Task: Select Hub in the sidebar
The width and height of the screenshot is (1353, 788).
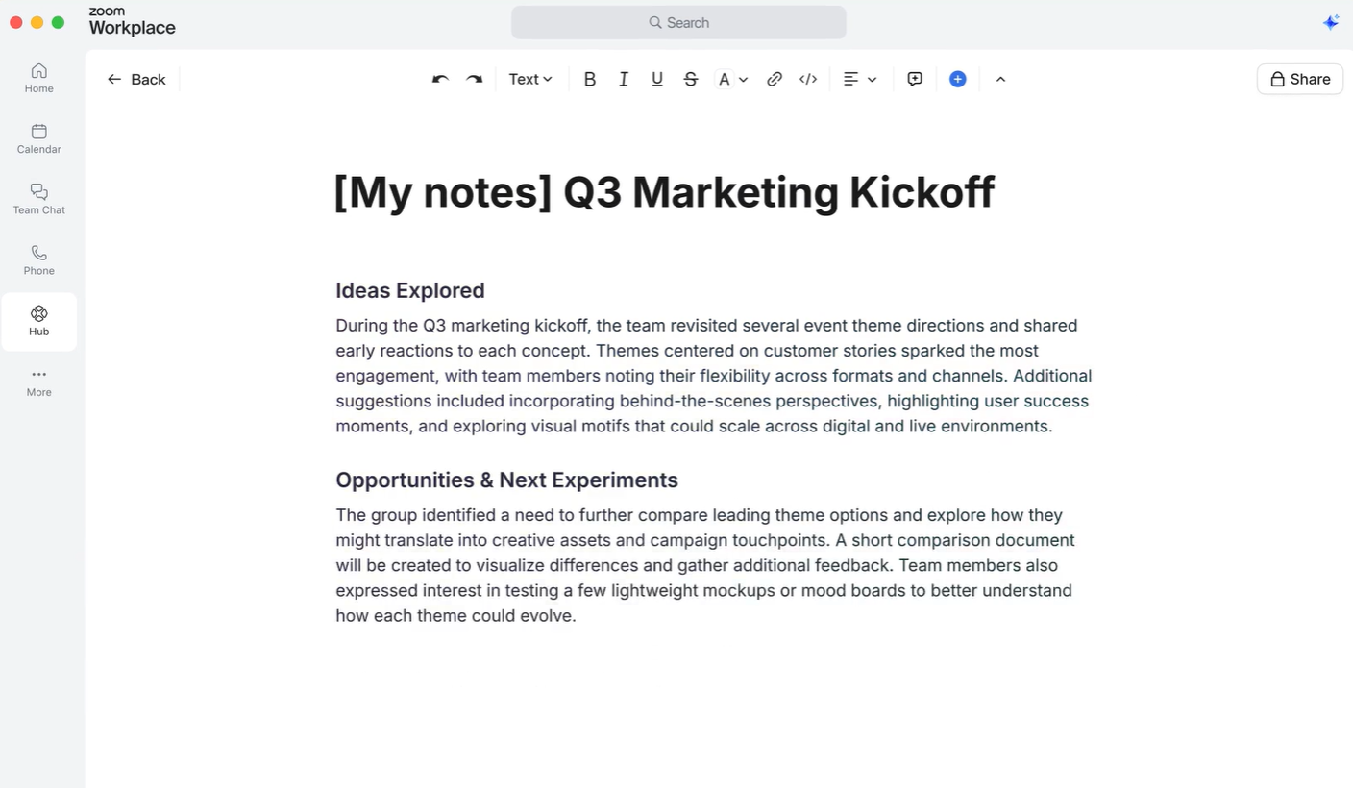Action: point(39,321)
